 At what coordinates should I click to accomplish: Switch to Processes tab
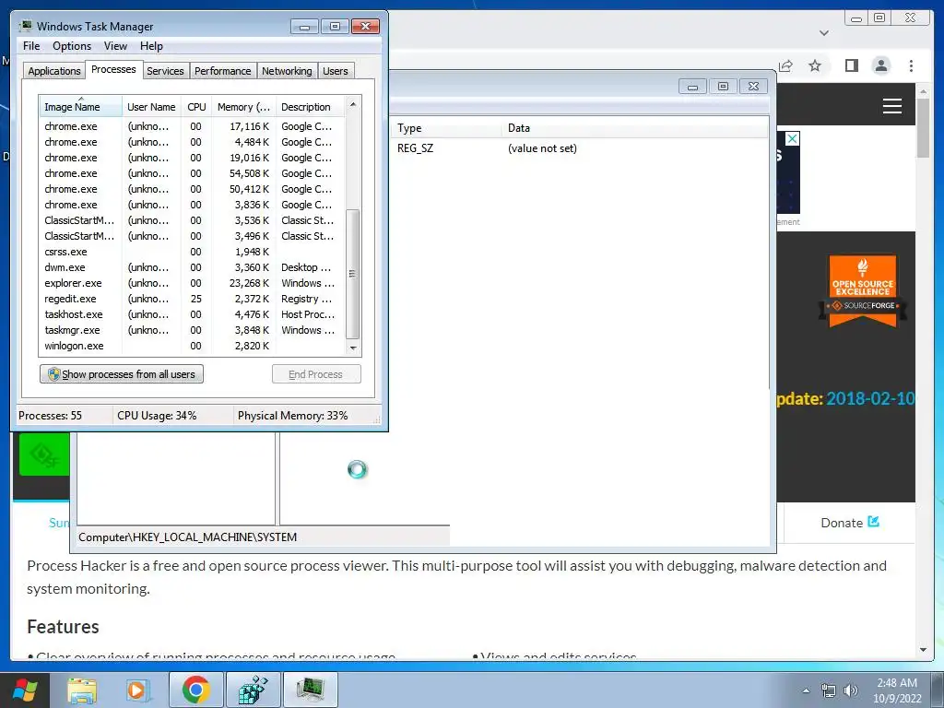(113, 69)
